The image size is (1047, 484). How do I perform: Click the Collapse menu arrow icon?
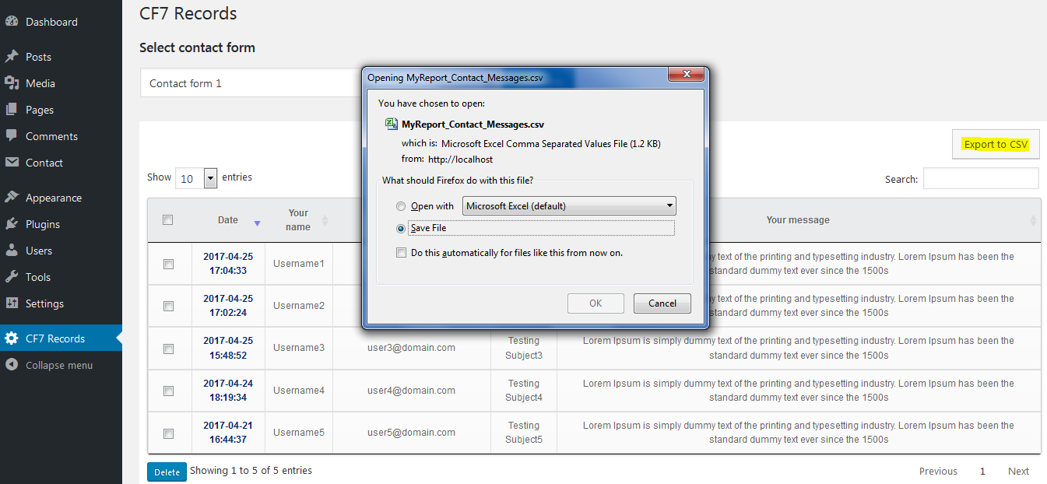12,365
